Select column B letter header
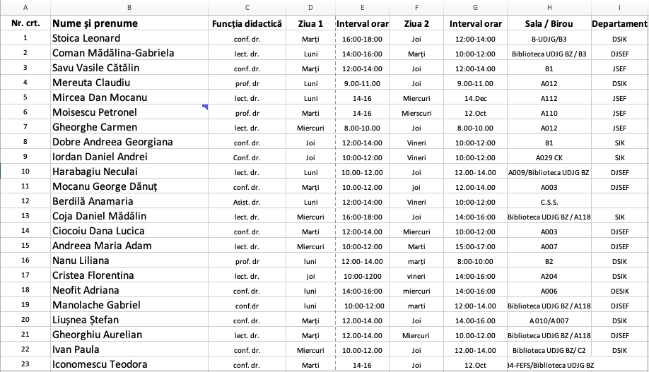Screen dimensions: 649x372 point(129,7)
